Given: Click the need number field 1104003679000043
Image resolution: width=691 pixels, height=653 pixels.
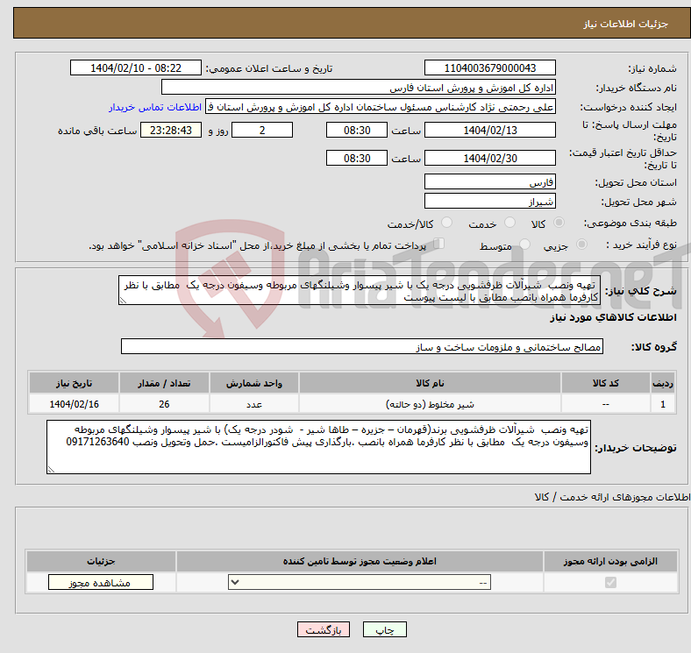Looking at the screenshot, I should [489, 68].
